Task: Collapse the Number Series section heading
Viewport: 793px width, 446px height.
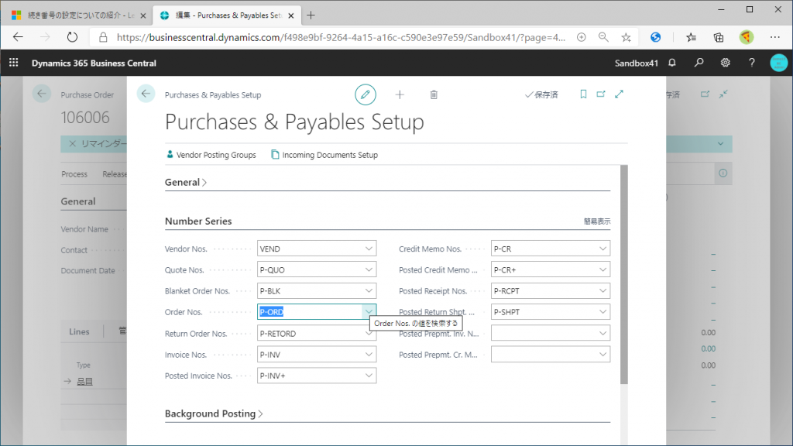Action: coord(198,221)
